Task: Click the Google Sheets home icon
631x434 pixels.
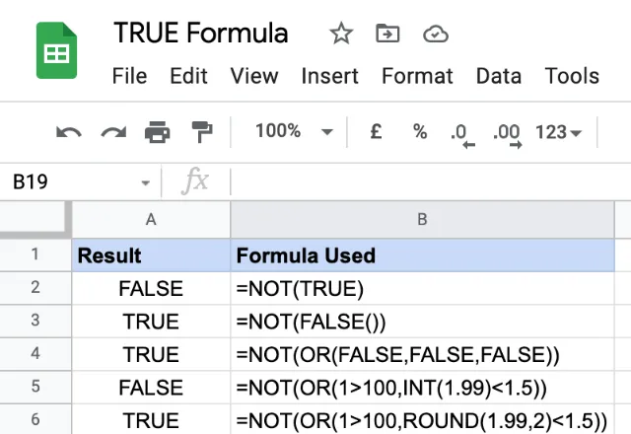Action: point(57,50)
